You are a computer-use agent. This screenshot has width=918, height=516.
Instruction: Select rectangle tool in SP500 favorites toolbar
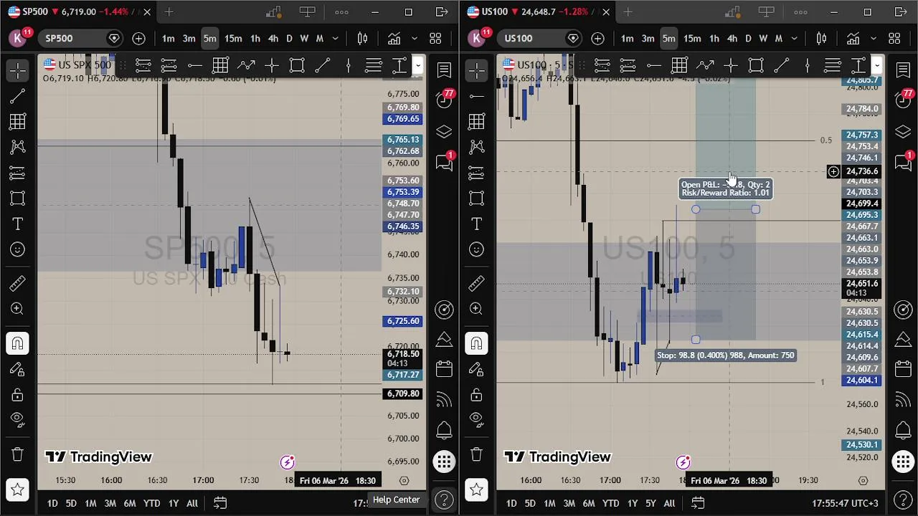click(297, 66)
